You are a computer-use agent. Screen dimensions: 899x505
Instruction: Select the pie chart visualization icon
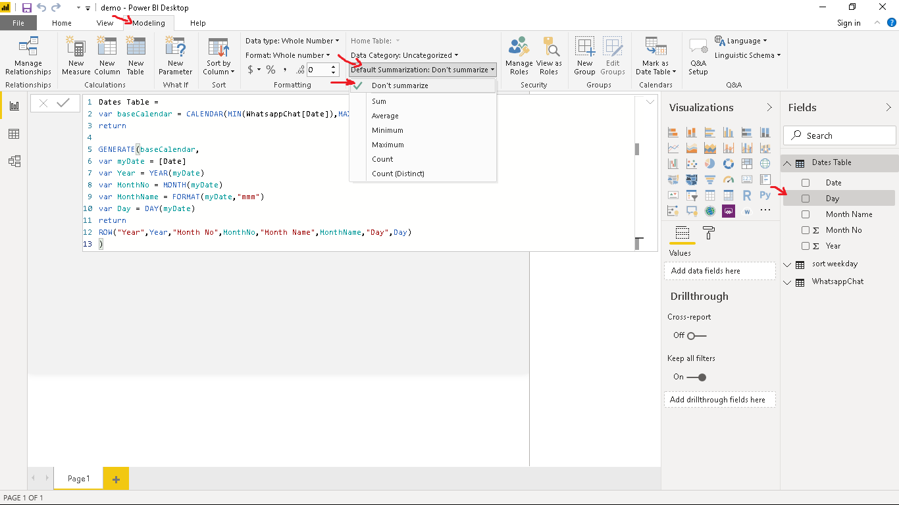[x=709, y=163]
